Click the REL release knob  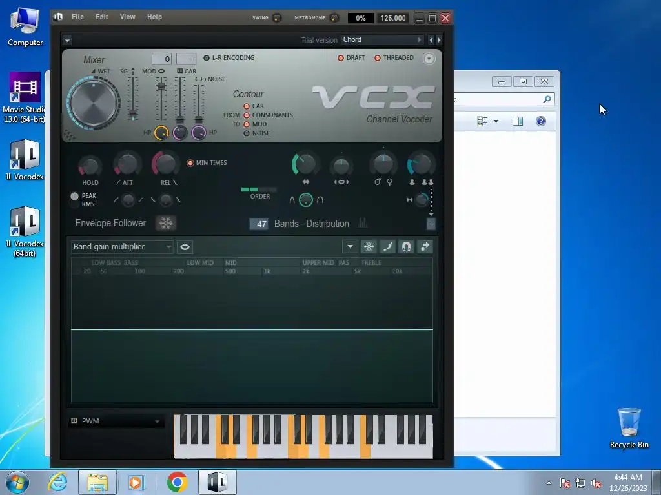165,163
